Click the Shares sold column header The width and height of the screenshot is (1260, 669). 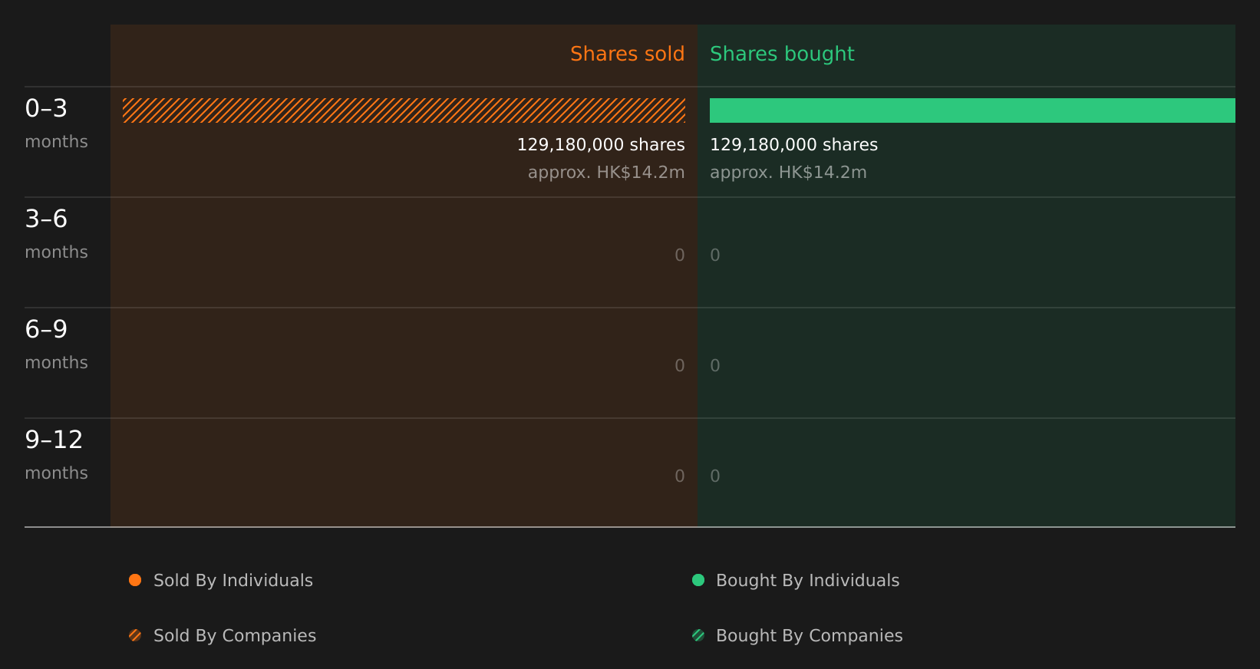[627, 54]
